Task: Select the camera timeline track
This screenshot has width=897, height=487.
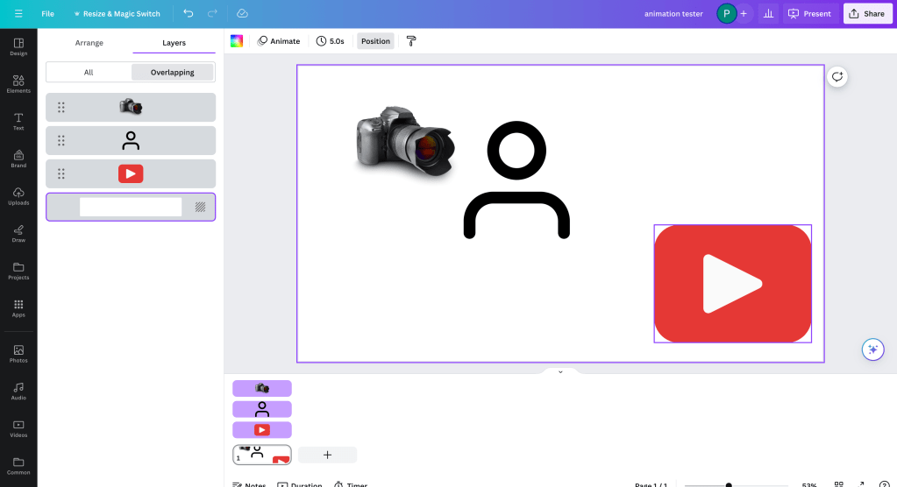Action: [x=262, y=388]
